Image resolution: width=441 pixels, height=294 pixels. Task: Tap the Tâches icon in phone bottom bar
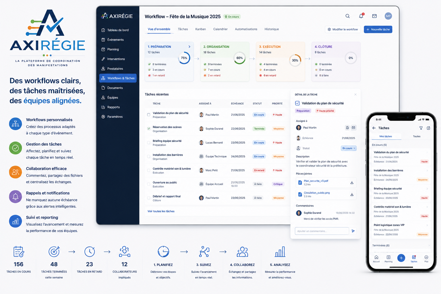pyautogui.click(x=414, y=257)
